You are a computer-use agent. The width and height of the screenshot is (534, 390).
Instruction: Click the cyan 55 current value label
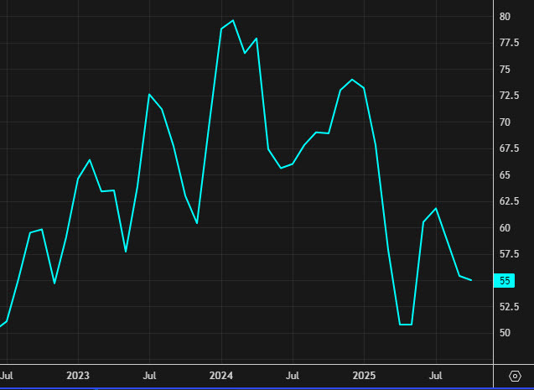point(505,281)
